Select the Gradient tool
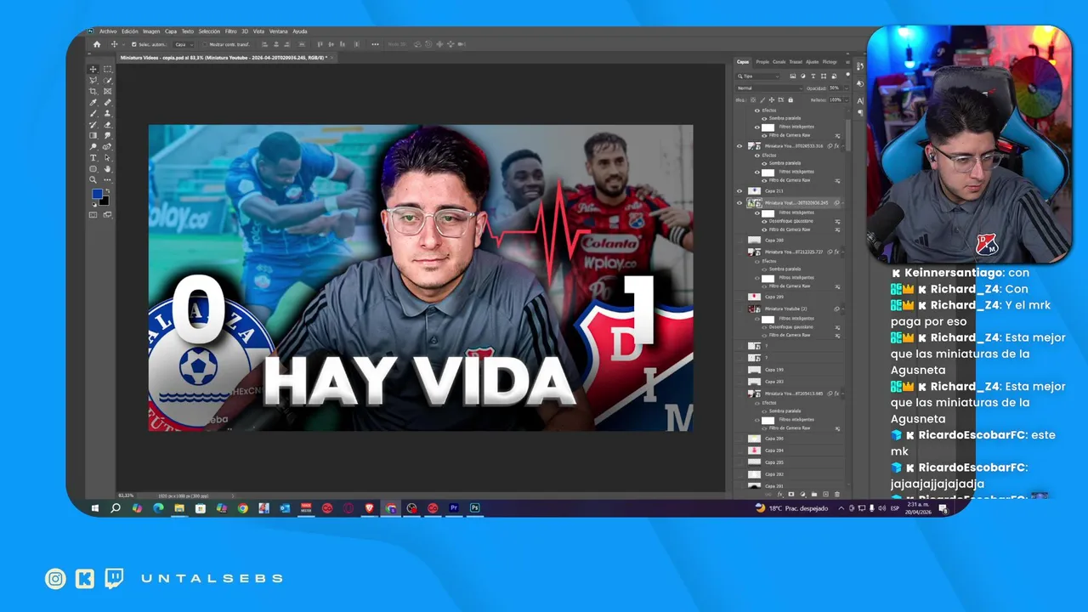1088x612 pixels. (x=93, y=135)
